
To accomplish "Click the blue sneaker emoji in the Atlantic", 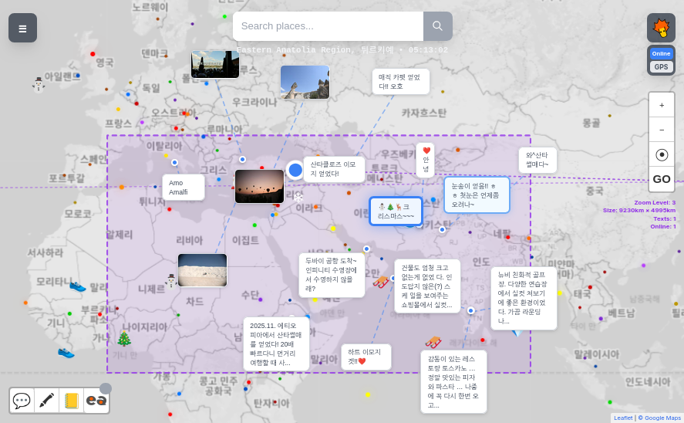I will click(x=66, y=352).
